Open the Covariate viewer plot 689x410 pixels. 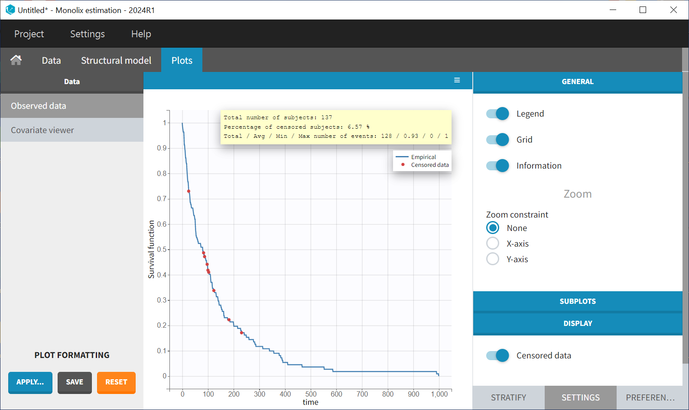point(42,130)
